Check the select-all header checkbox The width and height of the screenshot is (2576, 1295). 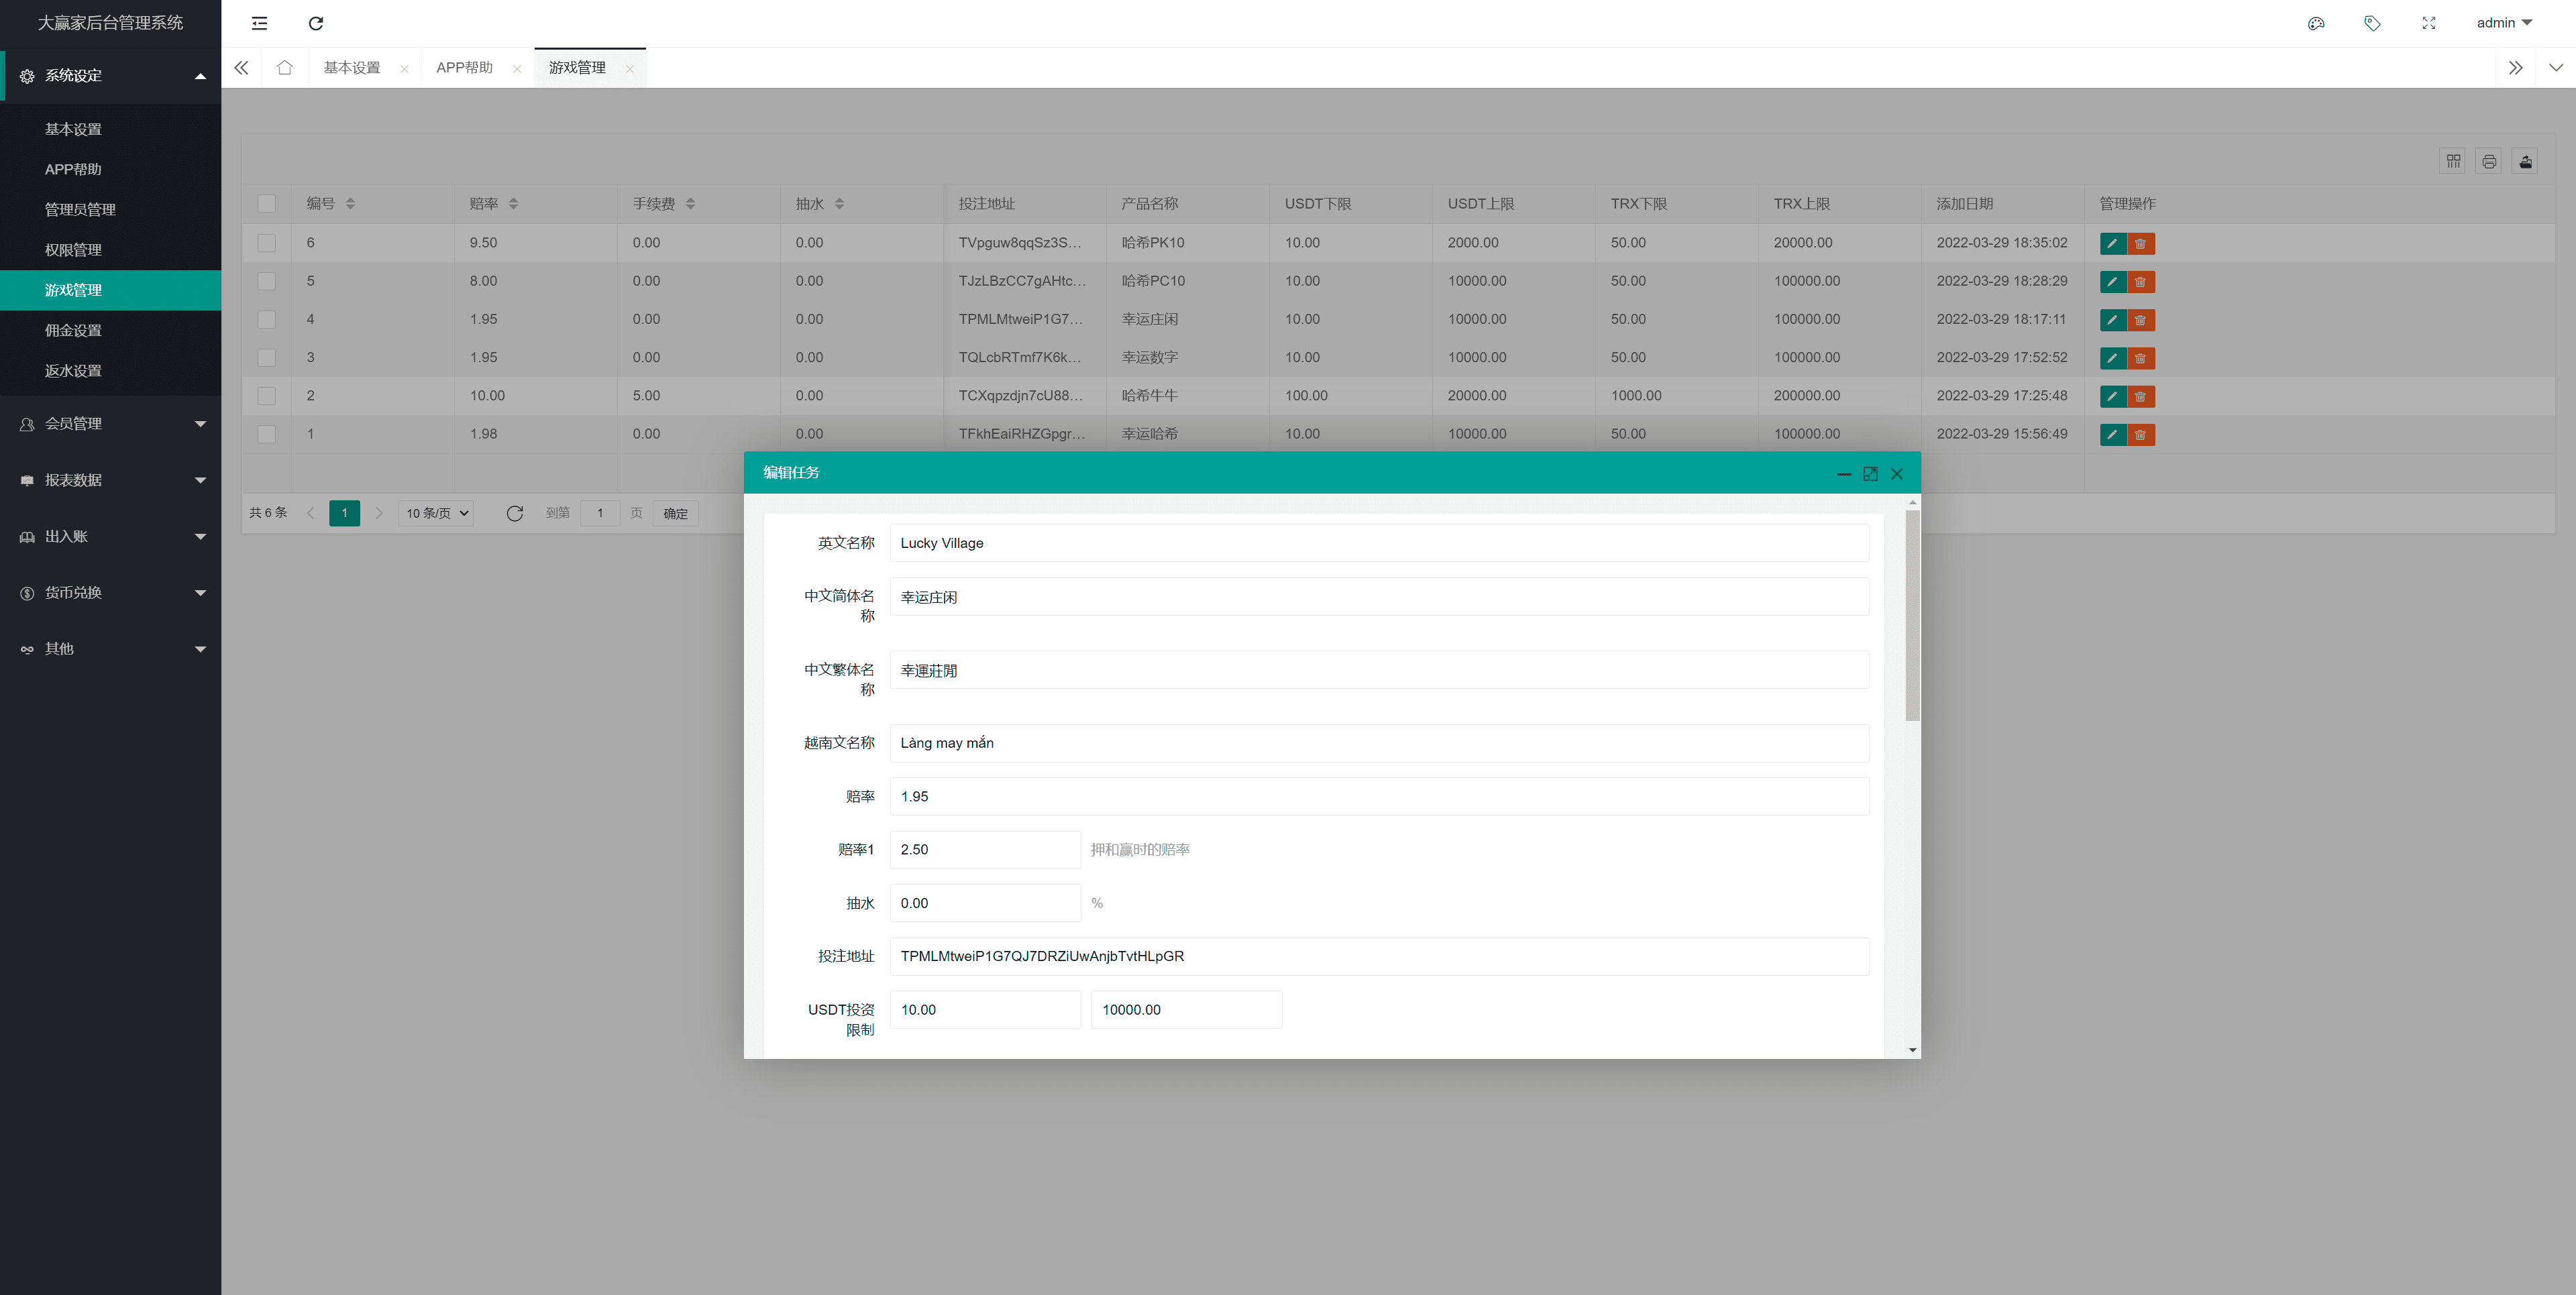pyautogui.click(x=266, y=204)
